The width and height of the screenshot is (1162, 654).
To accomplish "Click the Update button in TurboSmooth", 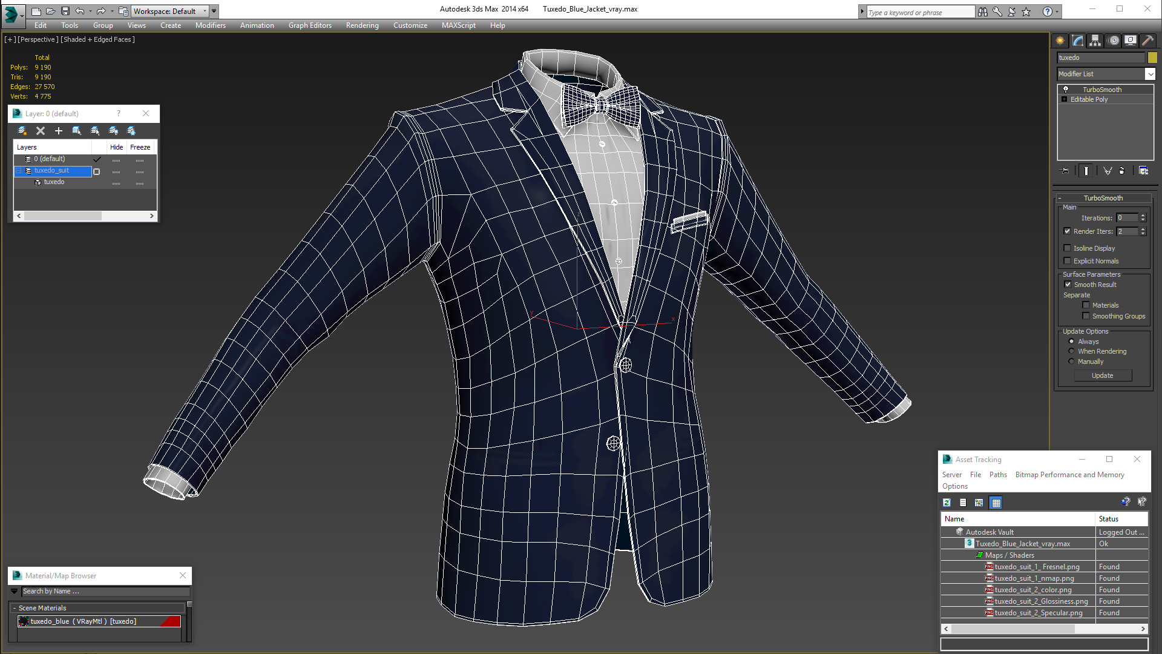I will click(x=1103, y=375).
